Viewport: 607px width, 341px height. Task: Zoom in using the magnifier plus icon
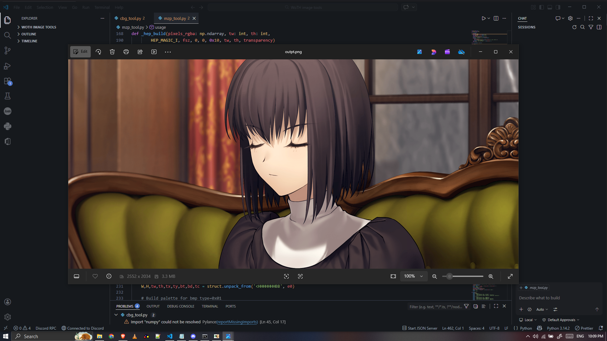(x=491, y=276)
